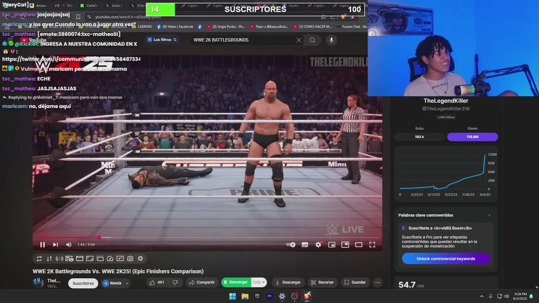The image size is (539, 303).
Task: Dislike the video with thumbs down
Action: 175,282
